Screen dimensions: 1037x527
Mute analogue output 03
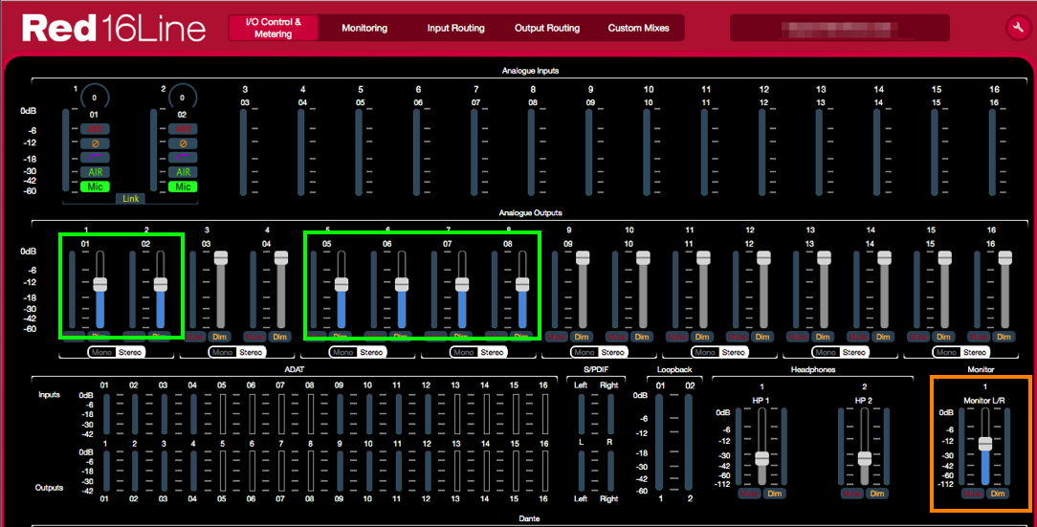point(195,337)
